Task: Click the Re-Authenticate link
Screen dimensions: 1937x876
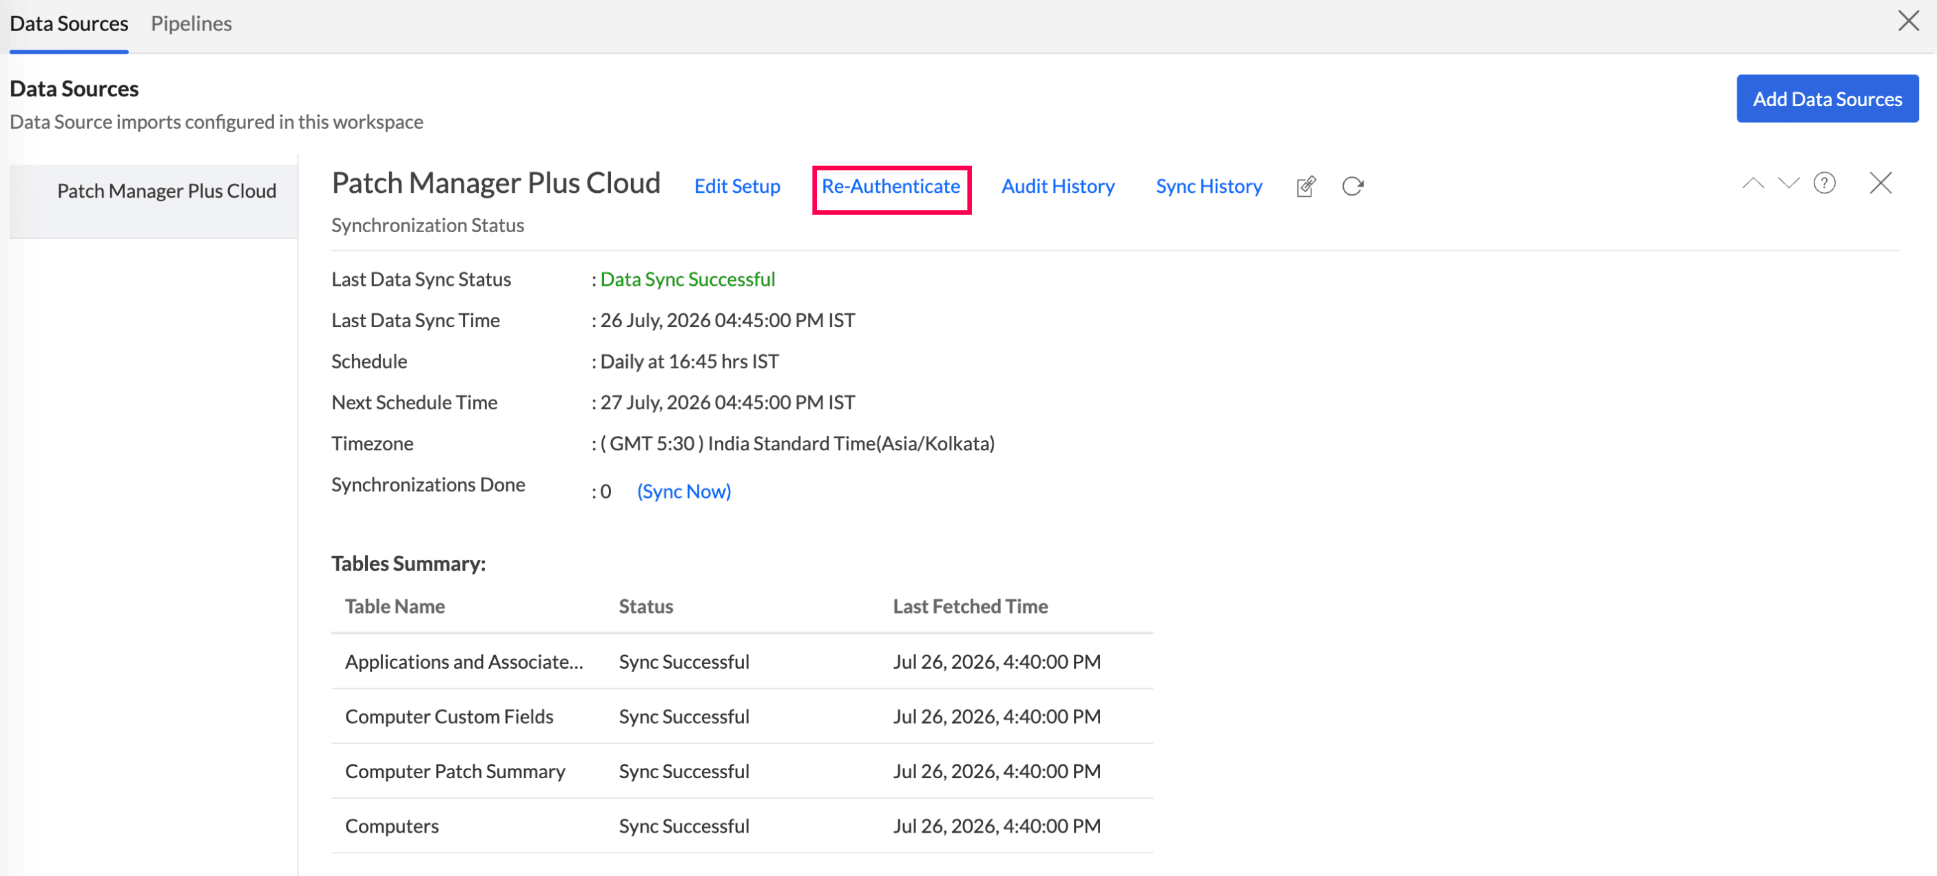Action: tap(891, 186)
